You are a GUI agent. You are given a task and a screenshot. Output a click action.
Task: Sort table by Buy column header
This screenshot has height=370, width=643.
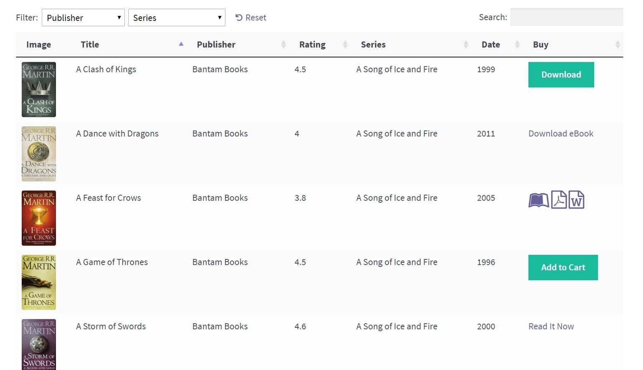[x=540, y=45]
